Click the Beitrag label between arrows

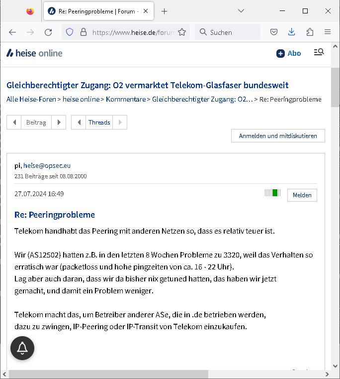tap(36, 123)
